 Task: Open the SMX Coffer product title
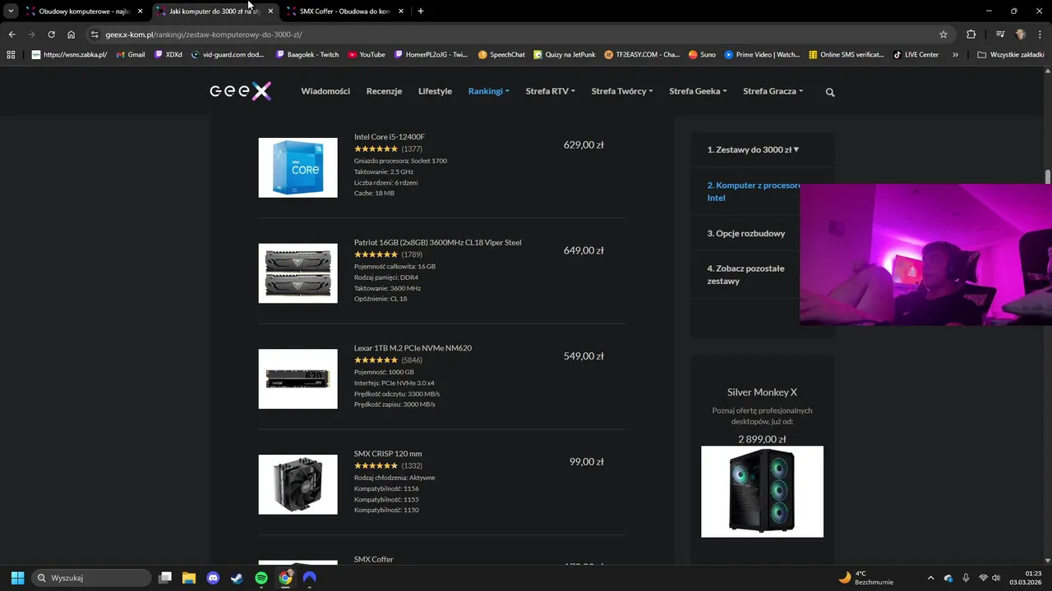[374, 560]
